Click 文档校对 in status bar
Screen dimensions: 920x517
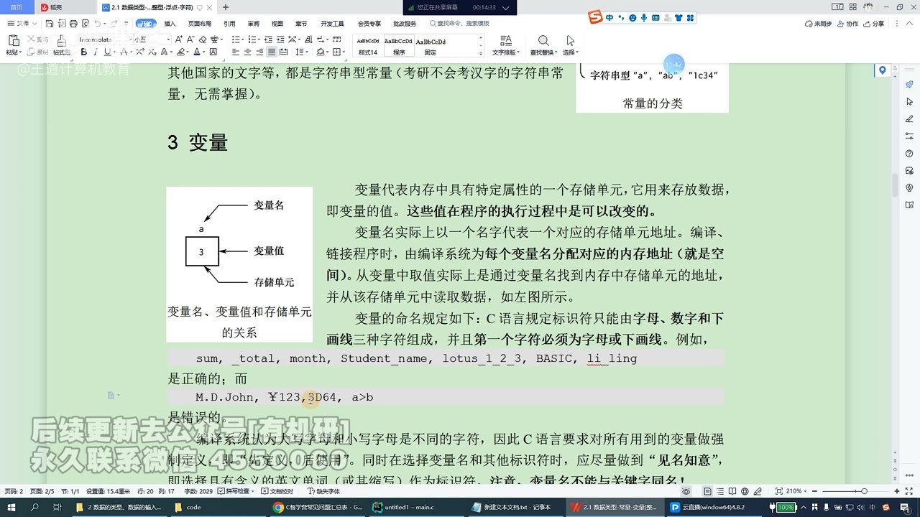click(x=277, y=491)
